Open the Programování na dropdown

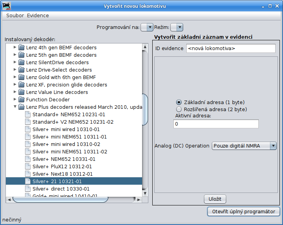[147, 27]
